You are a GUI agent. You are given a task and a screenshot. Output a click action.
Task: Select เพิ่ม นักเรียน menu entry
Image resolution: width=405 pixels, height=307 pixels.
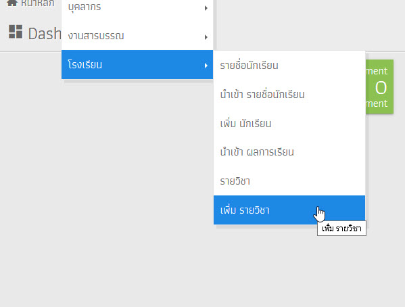coord(289,123)
